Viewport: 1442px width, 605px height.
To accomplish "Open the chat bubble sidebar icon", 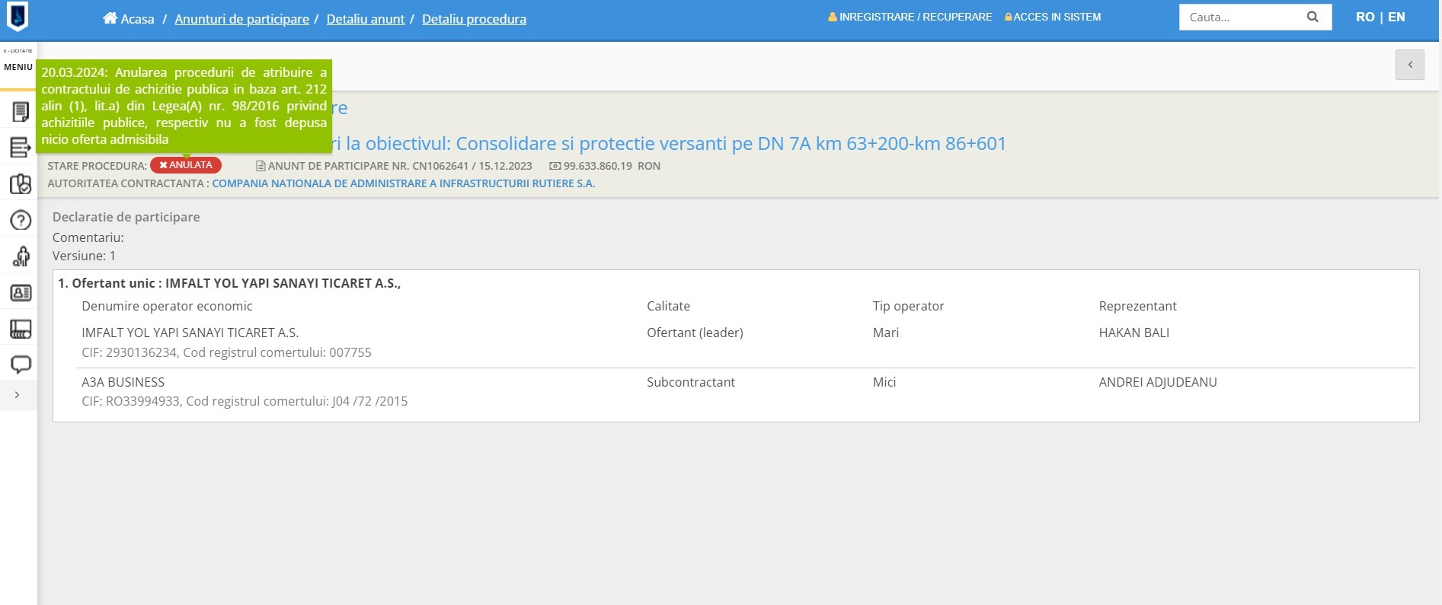I will coord(21,365).
